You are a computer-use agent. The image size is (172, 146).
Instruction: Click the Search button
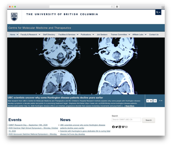click(x=149, y=120)
